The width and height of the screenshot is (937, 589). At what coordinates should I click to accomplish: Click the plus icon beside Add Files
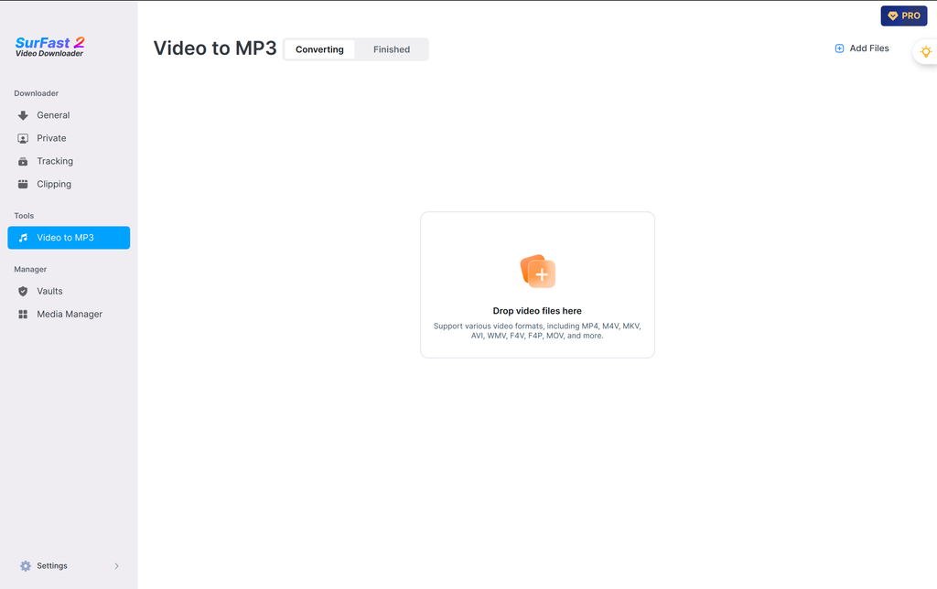[x=839, y=48]
